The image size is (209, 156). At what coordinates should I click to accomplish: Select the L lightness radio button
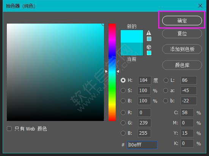166,80
